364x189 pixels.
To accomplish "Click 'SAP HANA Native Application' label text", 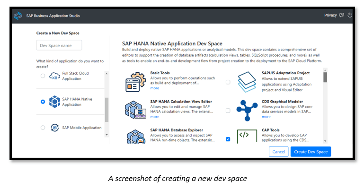I will 77,102.
